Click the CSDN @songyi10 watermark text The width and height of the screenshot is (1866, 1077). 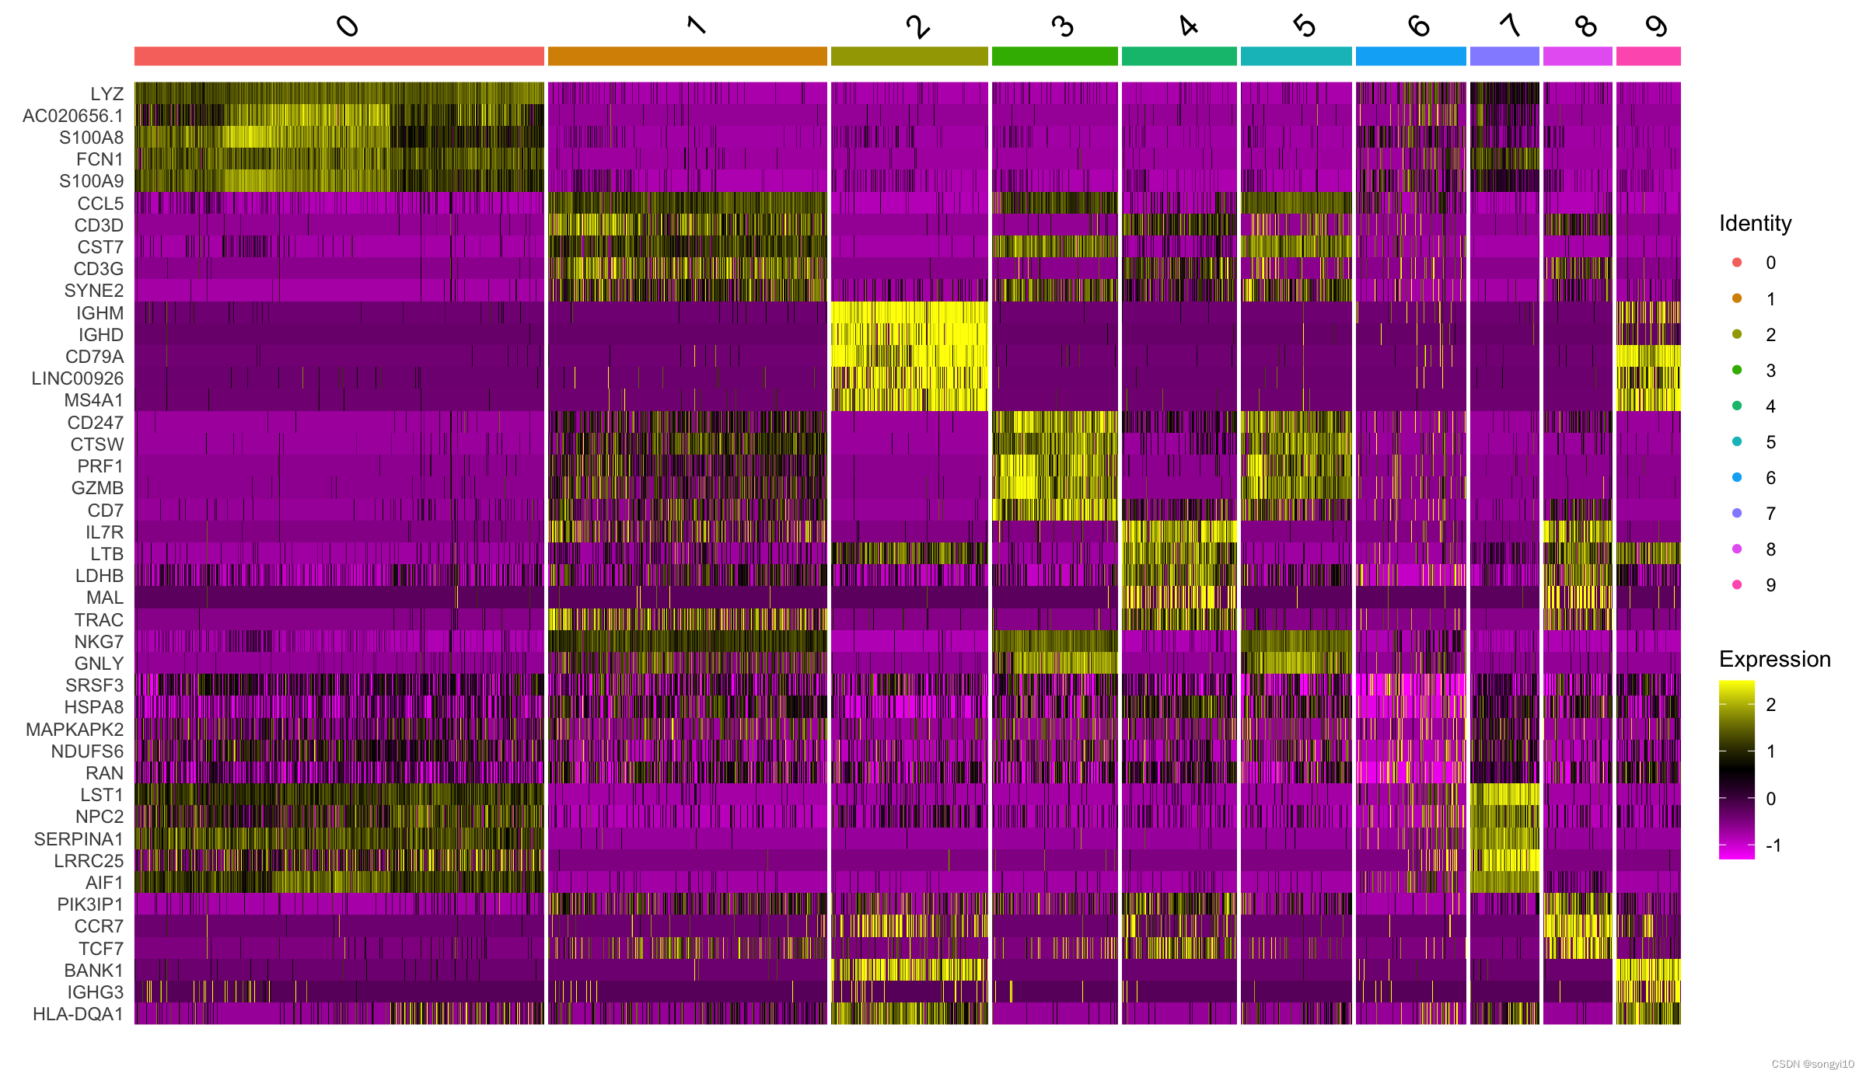[x=1812, y=1064]
